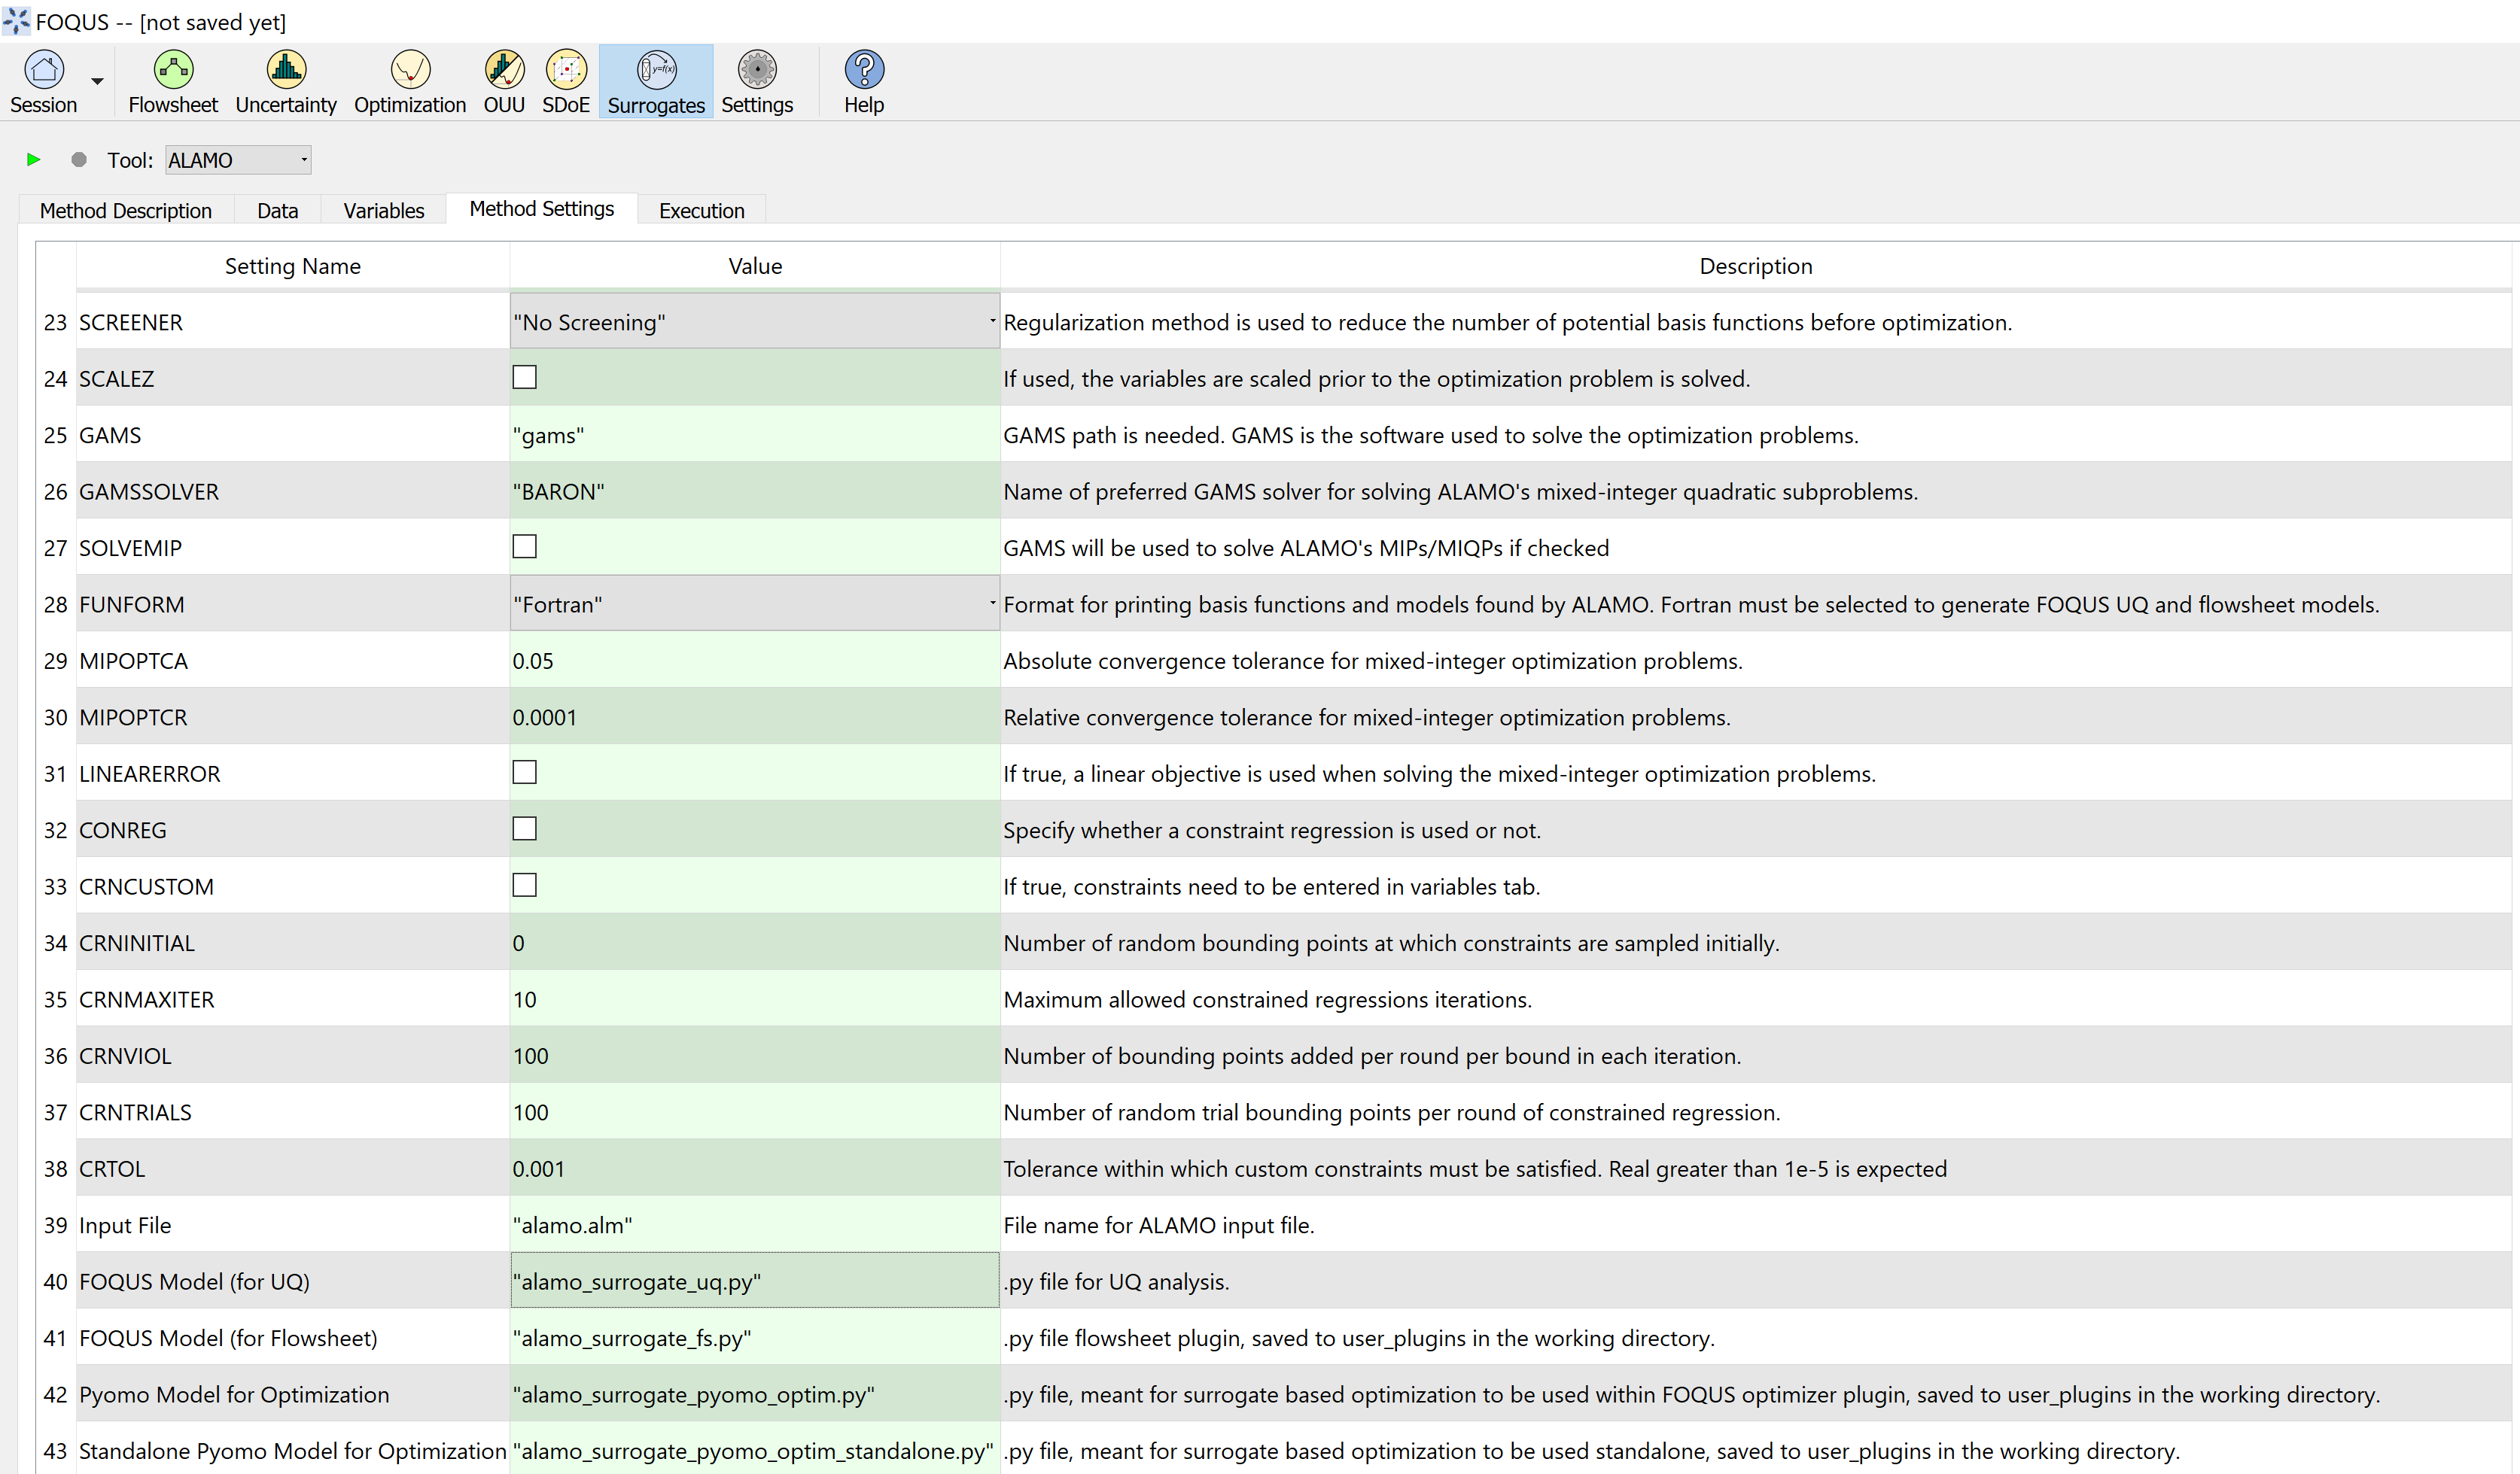Edit the GAMSSOLVER value "BARON"
Image resolution: width=2520 pixels, height=1474 pixels.
coord(754,491)
